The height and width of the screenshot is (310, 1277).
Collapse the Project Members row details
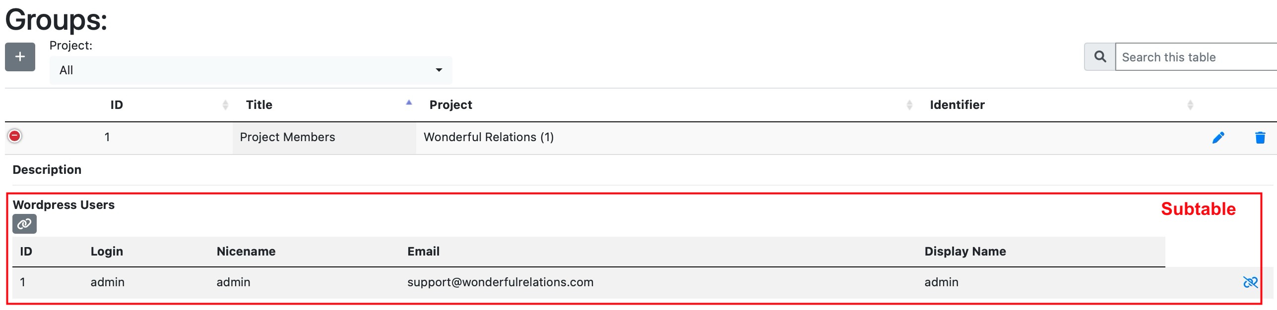[15, 136]
